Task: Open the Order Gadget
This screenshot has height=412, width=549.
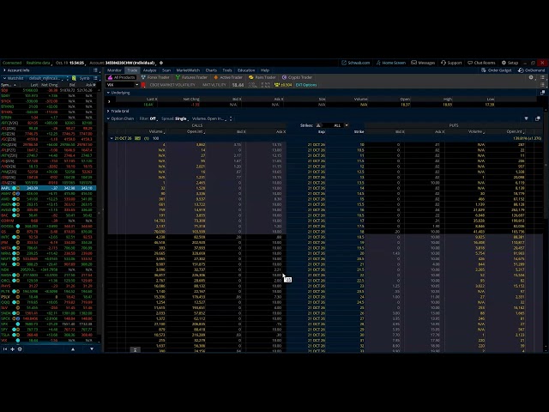Action: point(497,70)
